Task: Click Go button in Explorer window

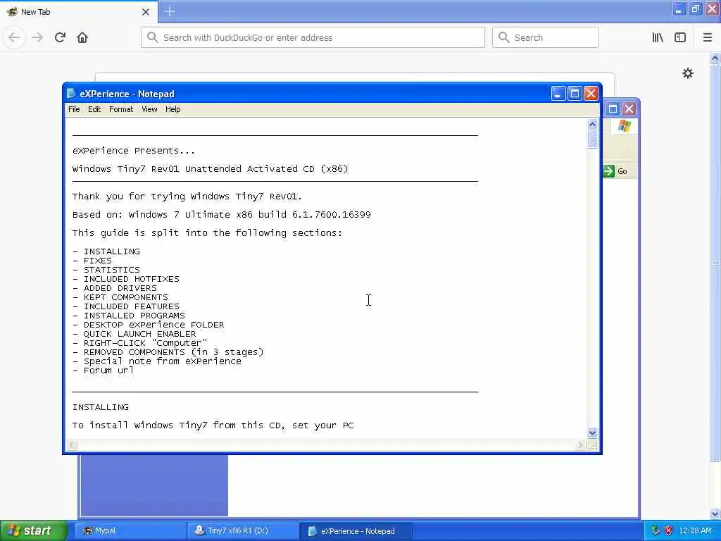Action: point(615,171)
